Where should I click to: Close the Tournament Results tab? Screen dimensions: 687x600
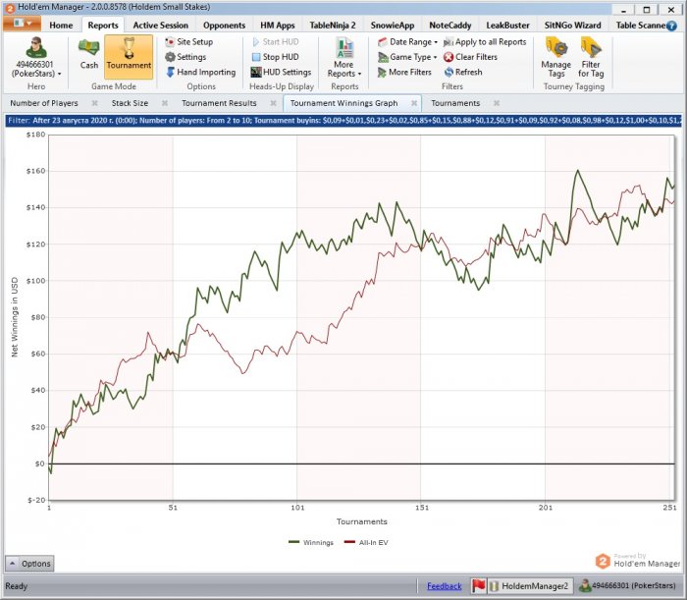coord(274,103)
